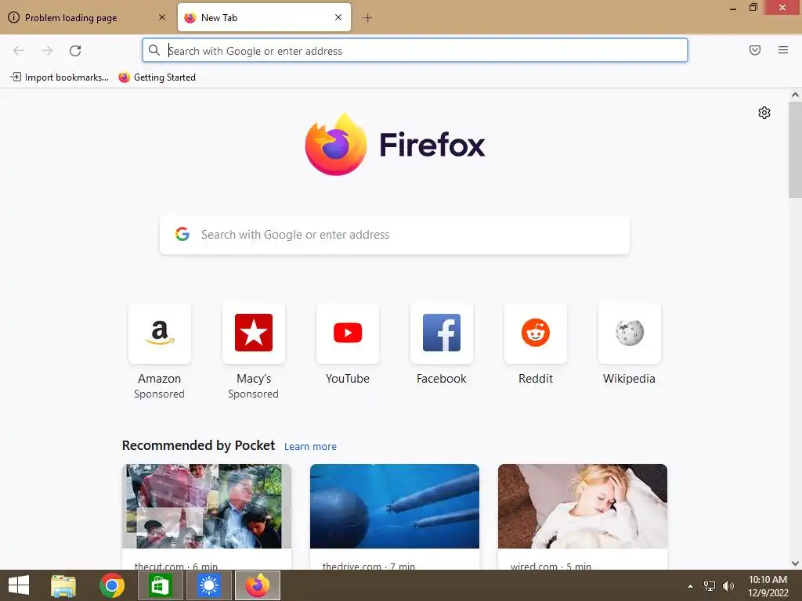Open the Windows Start button
This screenshot has height=601, width=802.
pyautogui.click(x=19, y=585)
